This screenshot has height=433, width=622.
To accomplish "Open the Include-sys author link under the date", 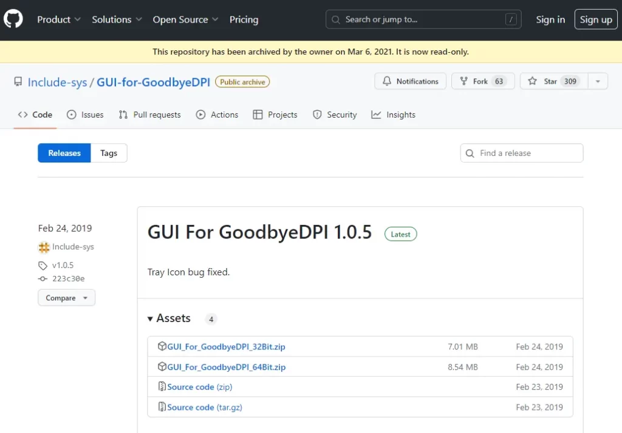I will pyautogui.click(x=73, y=247).
